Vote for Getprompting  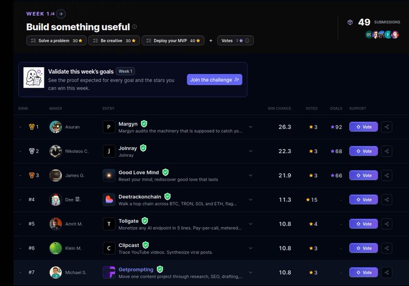(x=364, y=272)
